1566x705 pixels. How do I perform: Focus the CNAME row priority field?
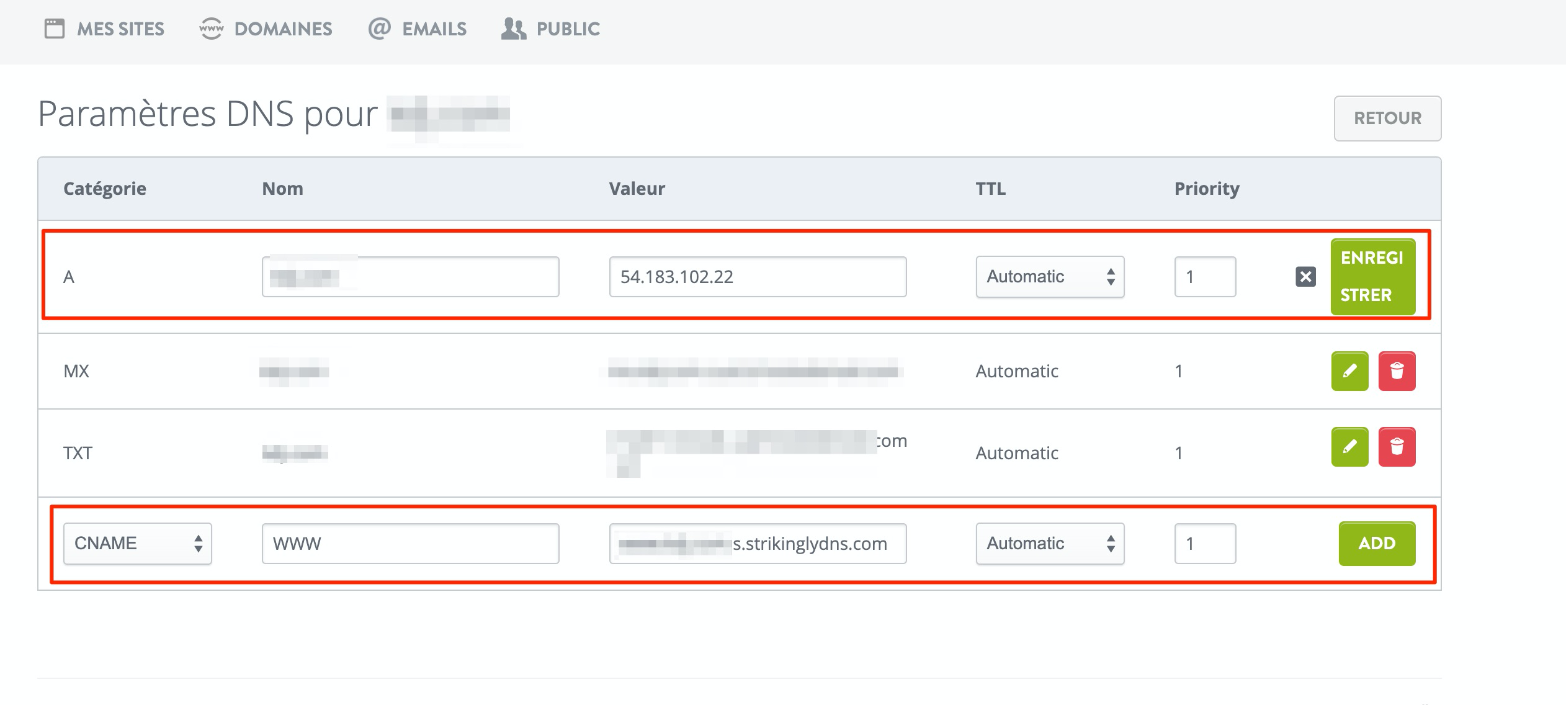click(x=1205, y=544)
